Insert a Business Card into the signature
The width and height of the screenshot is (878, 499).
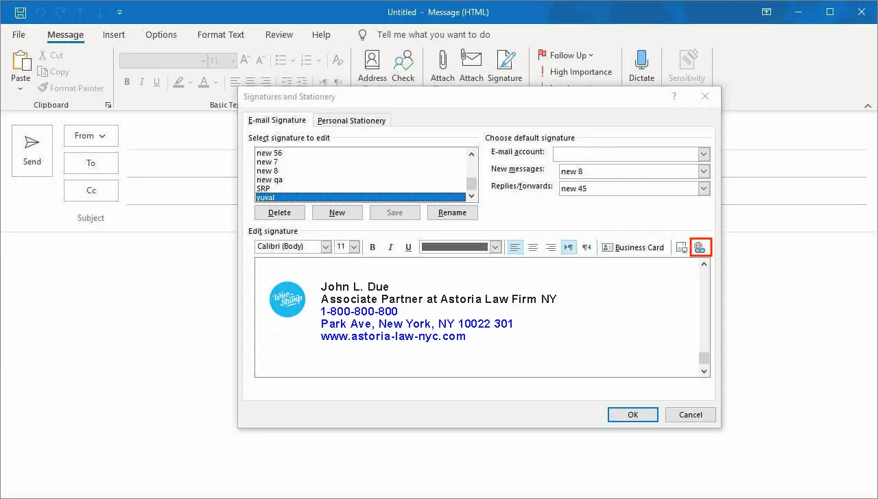(x=633, y=247)
